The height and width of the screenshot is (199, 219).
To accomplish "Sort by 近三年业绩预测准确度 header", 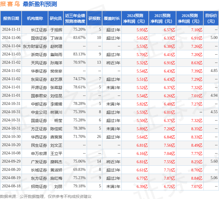I will tap(75, 18).
